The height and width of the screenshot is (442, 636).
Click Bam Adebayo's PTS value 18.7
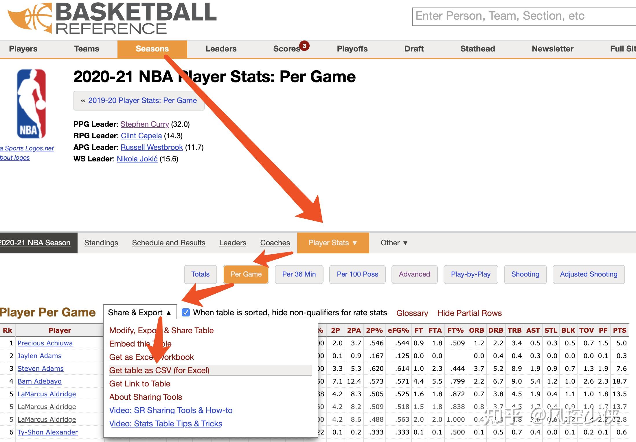[x=620, y=381]
